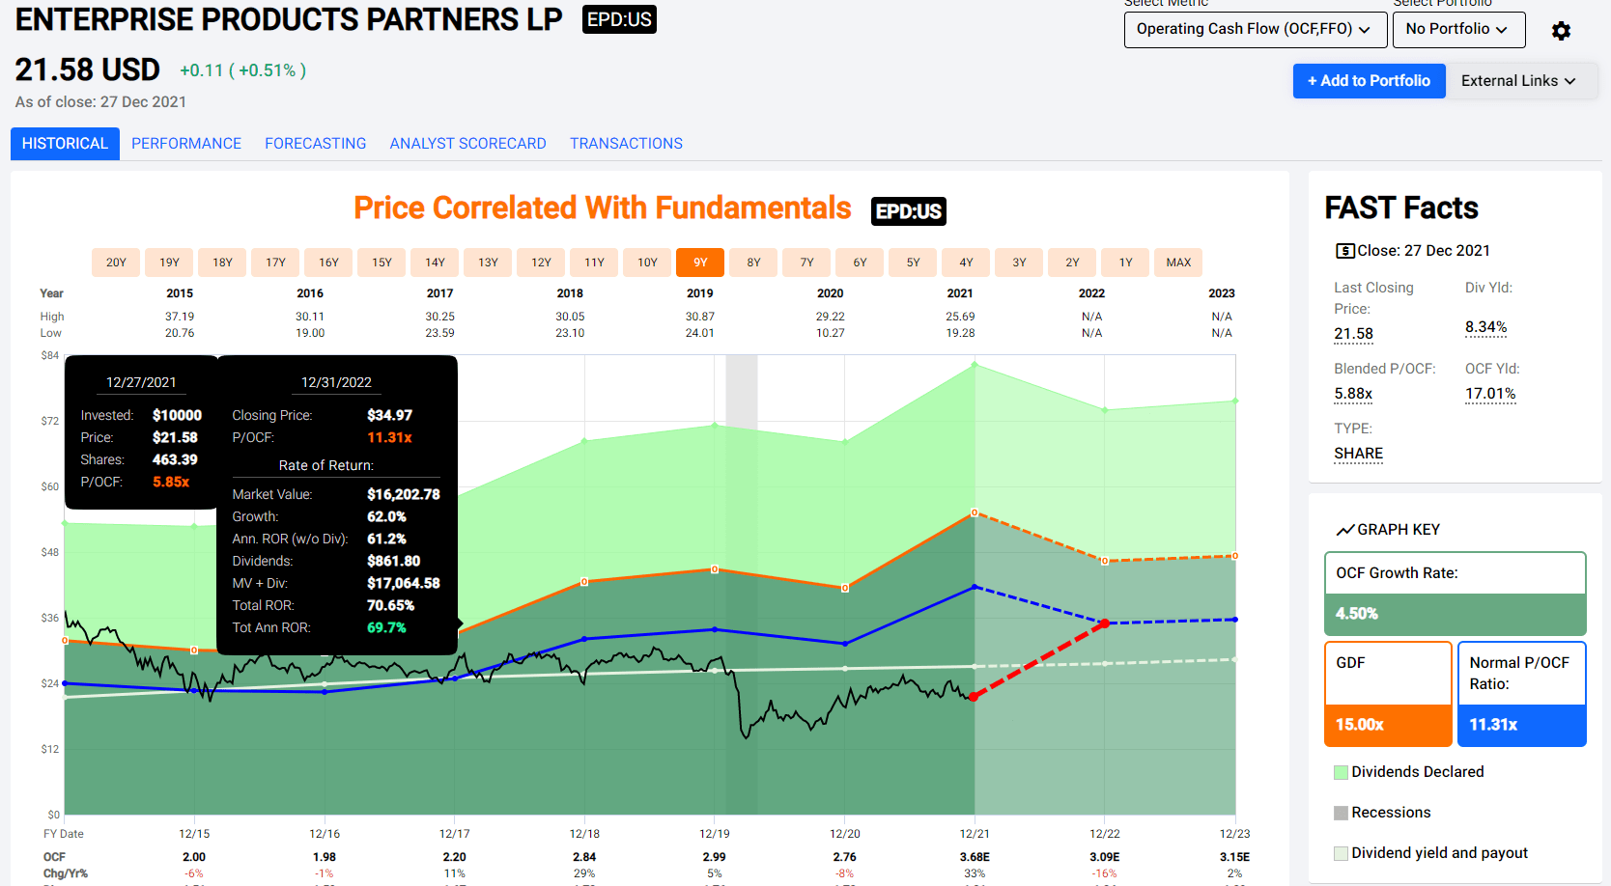Open the Operating Cash Flow metric dropdown
Screen dimensions: 1611x886
(1256, 29)
